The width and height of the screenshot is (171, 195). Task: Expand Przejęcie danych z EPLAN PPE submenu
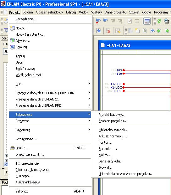pos(50,105)
